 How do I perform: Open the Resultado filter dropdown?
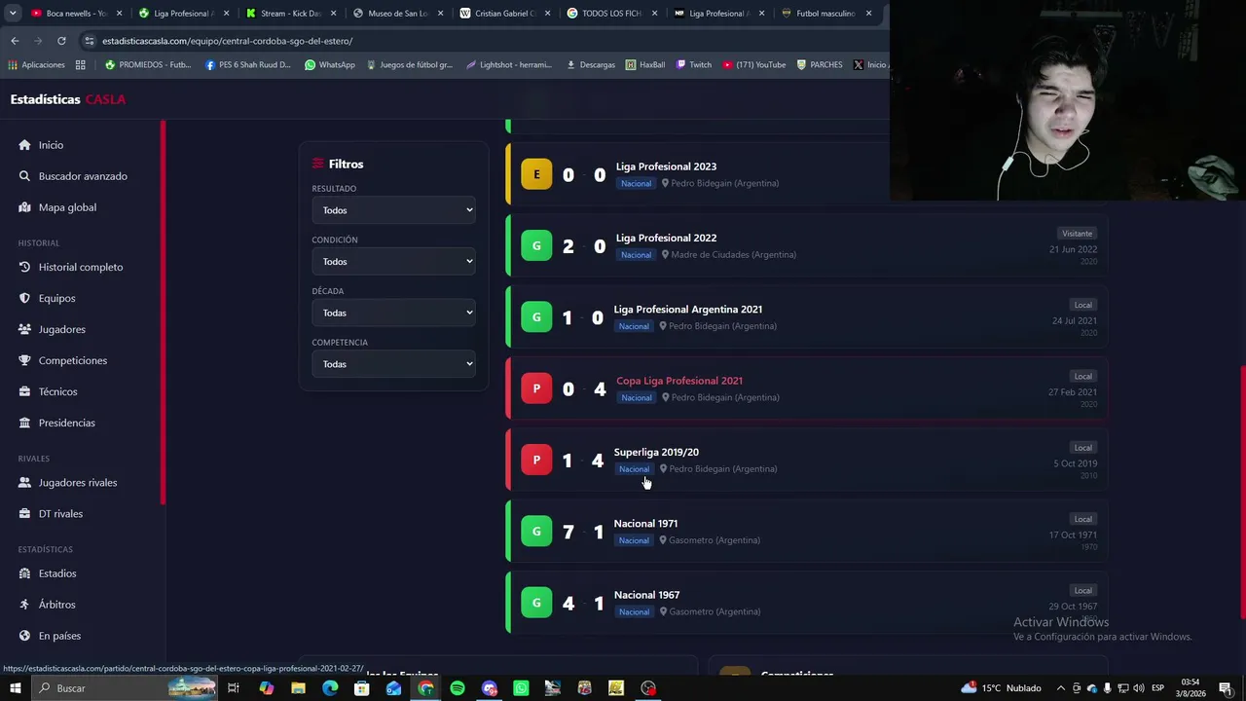click(393, 210)
